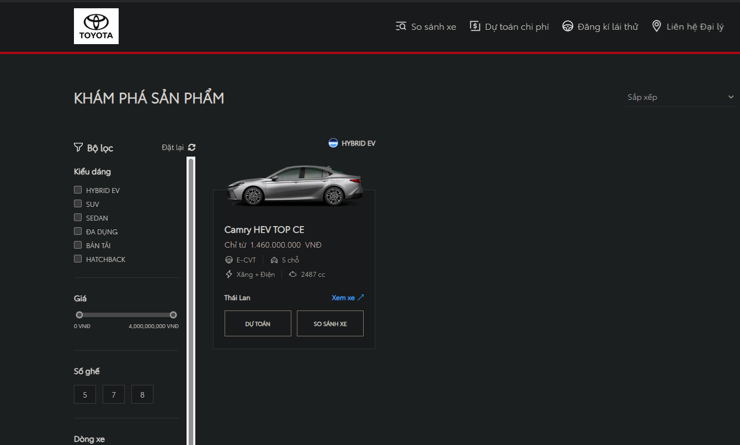This screenshot has width=740, height=445.
Task: Click the Thái Lan origin text
Action: point(237,297)
